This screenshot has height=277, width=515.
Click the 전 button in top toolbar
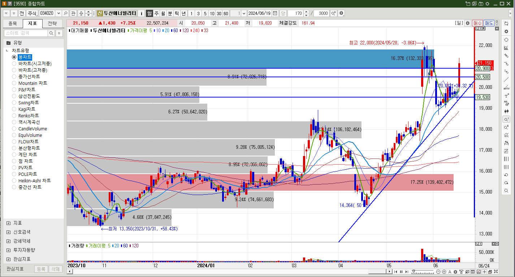[22, 13]
